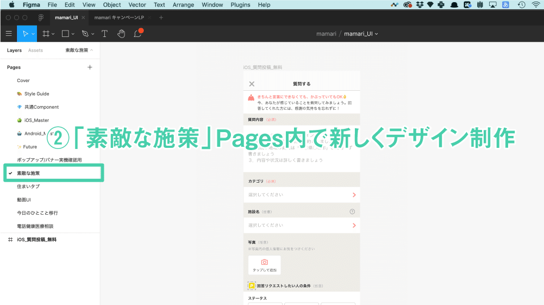
Task: Open the Comments tool with notification
Action: (138, 33)
